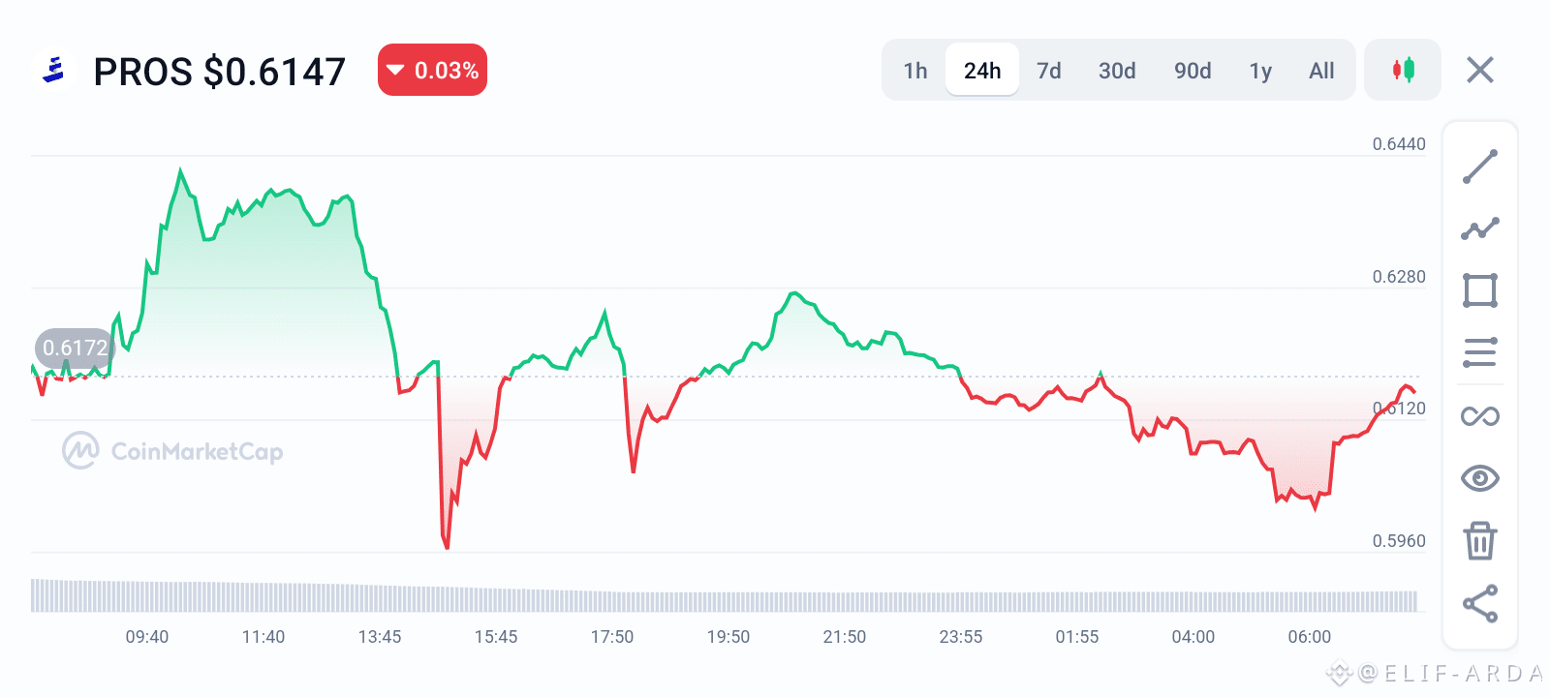Activate the infinity loop chart tool
1550x697 pixels.
click(1480, 416)
